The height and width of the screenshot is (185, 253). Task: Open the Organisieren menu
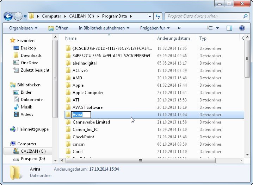pyautogui.click(x=23, y=28)
